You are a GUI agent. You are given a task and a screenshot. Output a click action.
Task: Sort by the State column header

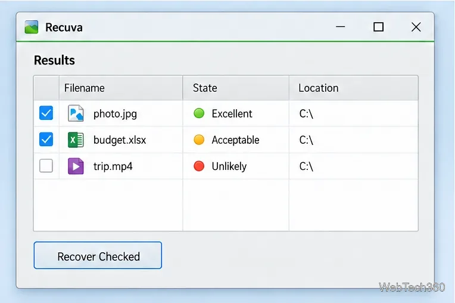(236, 88)
